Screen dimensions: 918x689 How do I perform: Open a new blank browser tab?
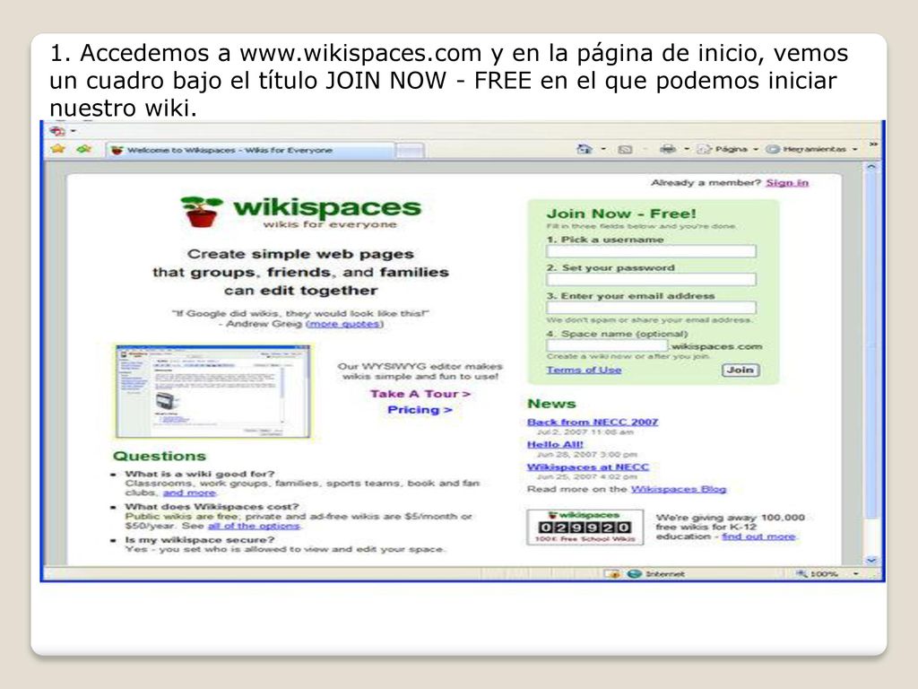[410, 151]
